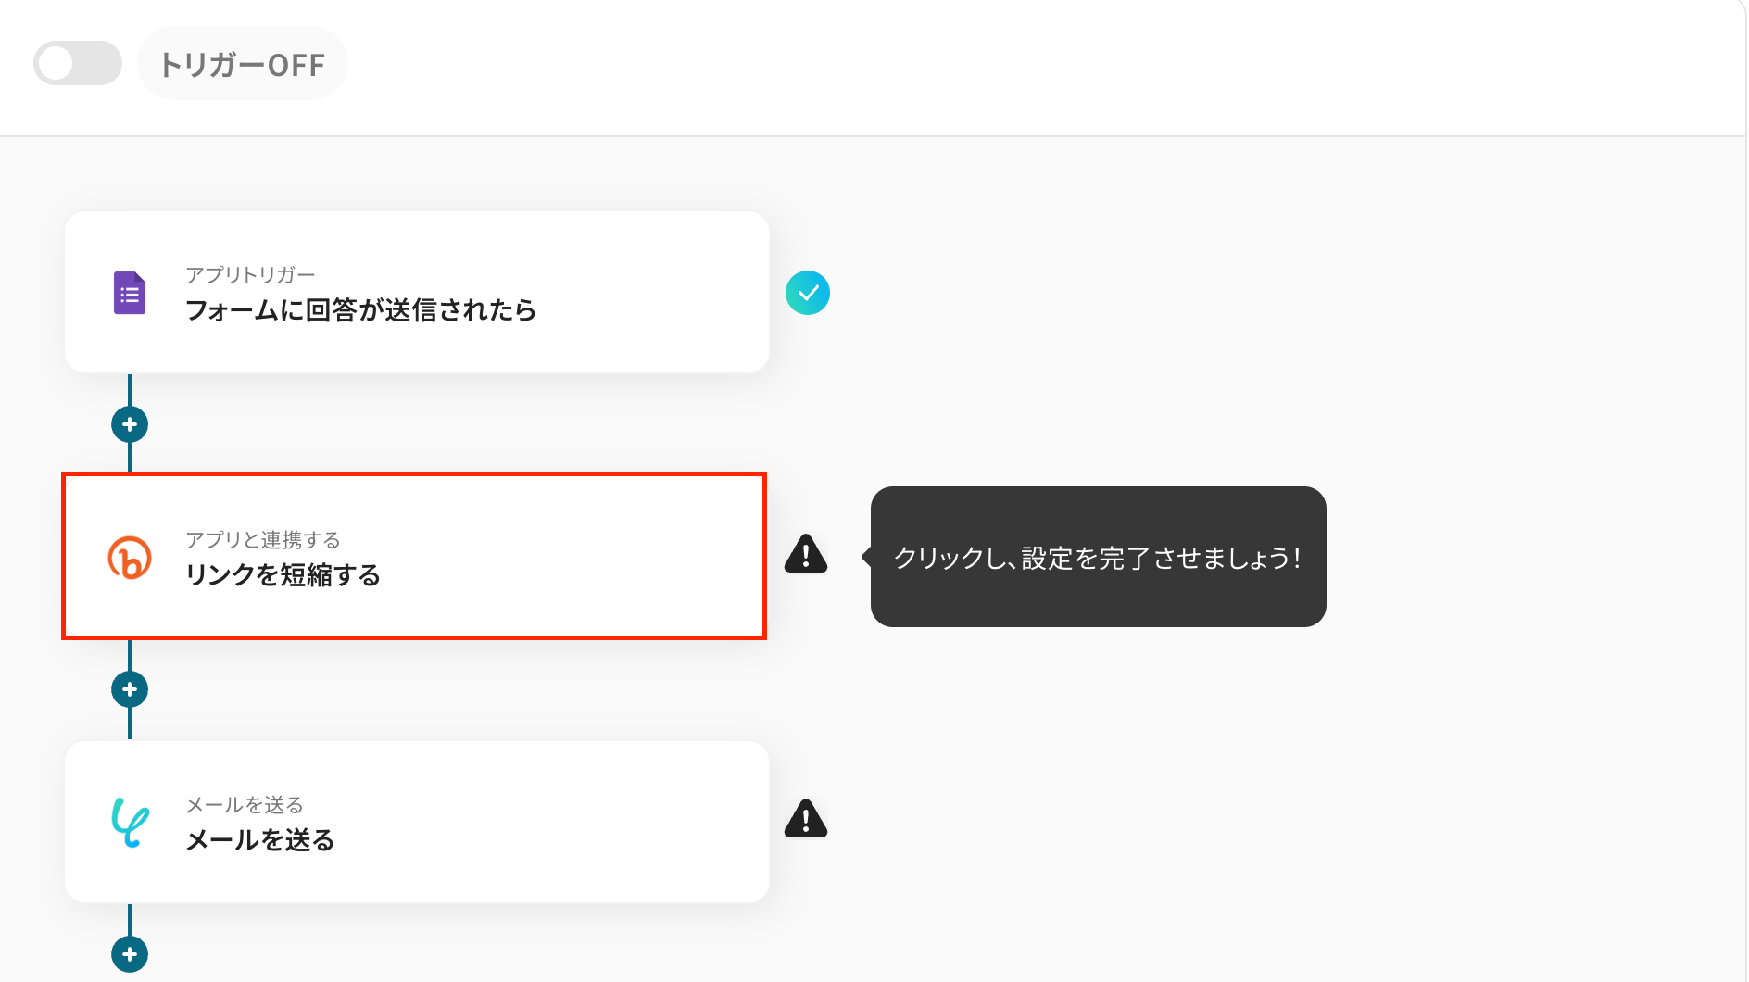Click the purple Google Forms icon
1749x982 pixels.
click(x=130, y=293)
